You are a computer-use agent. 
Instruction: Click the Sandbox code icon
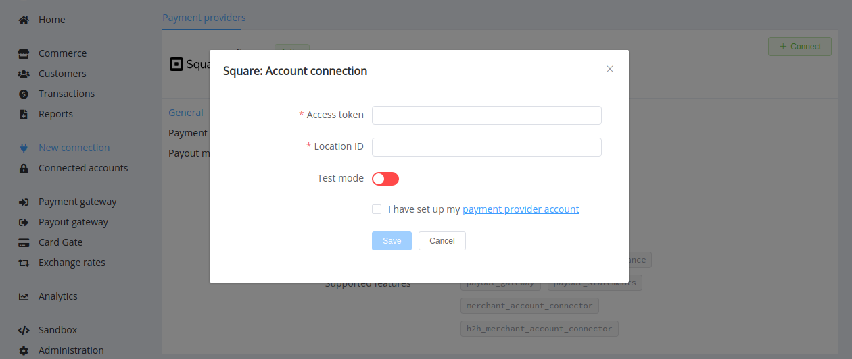[x=24, y=330]
